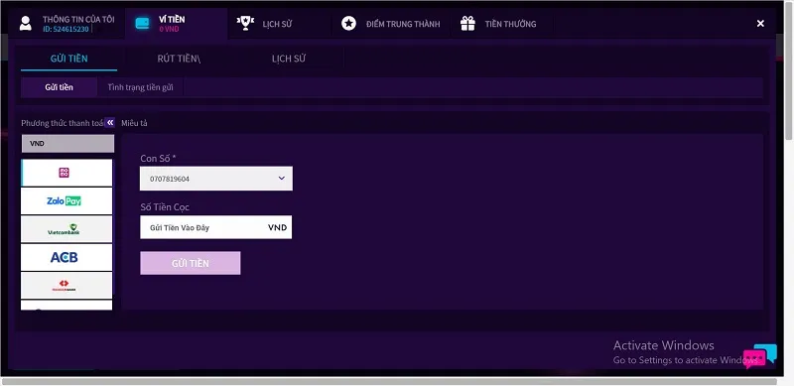Click the Số Tiền Cọc amount field
Screen dimensions: 794x386
215,227
